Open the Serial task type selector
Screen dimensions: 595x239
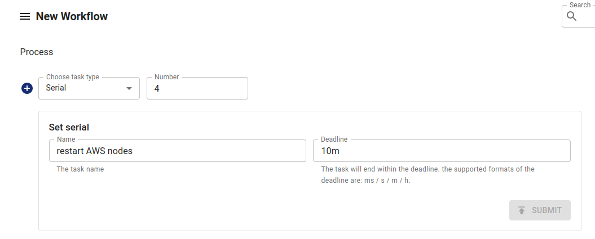pos(85,88)
